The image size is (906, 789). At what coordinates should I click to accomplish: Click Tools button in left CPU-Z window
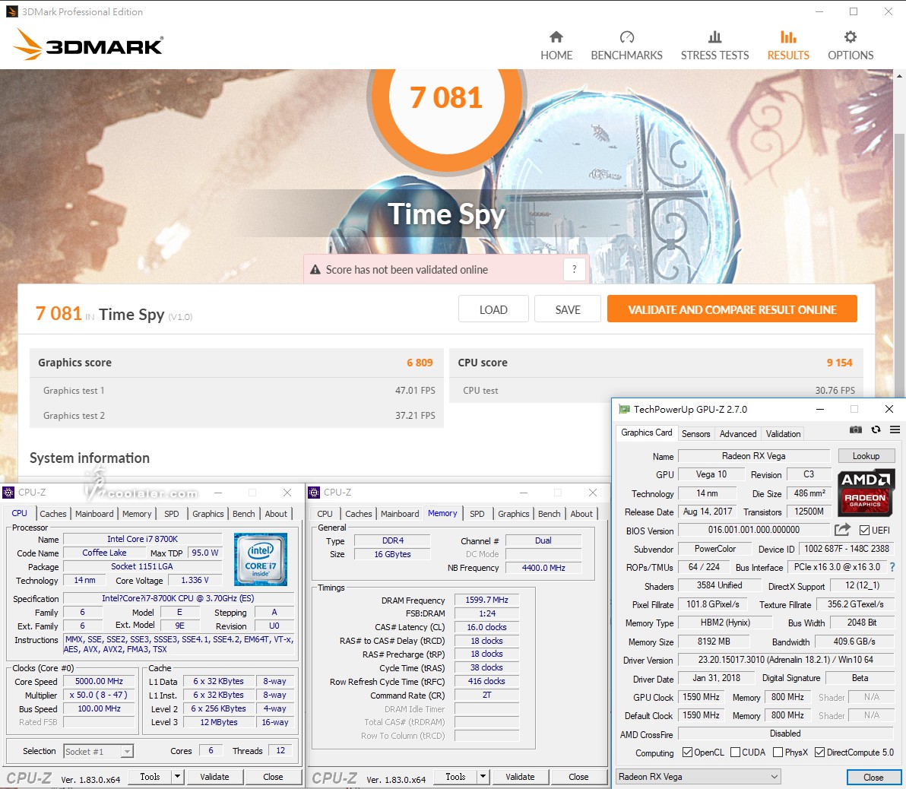(x=150, y=776)
